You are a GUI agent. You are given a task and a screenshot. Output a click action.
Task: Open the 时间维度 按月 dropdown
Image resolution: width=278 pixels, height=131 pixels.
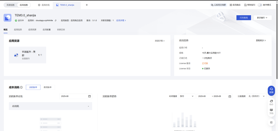pos(186,96)
